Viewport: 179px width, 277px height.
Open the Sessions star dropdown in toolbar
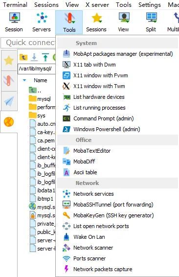click(x=96, y=22)
